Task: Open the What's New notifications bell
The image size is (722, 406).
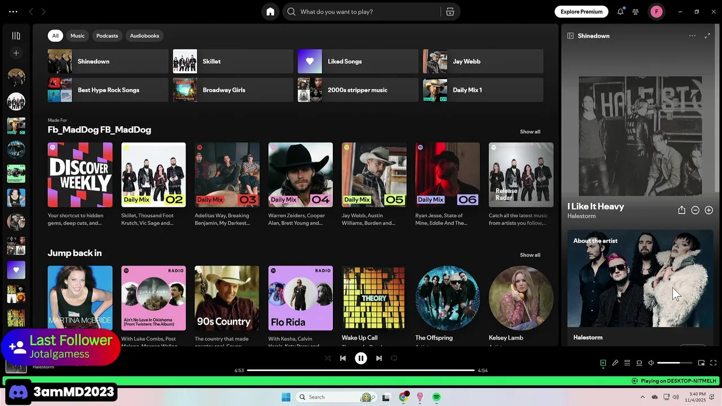Action: tap(620, 12)
